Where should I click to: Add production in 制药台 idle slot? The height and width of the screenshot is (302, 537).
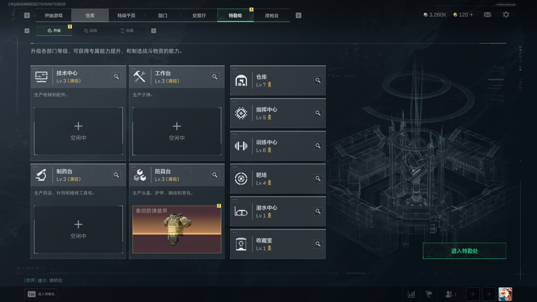click(x=78, y=229)
